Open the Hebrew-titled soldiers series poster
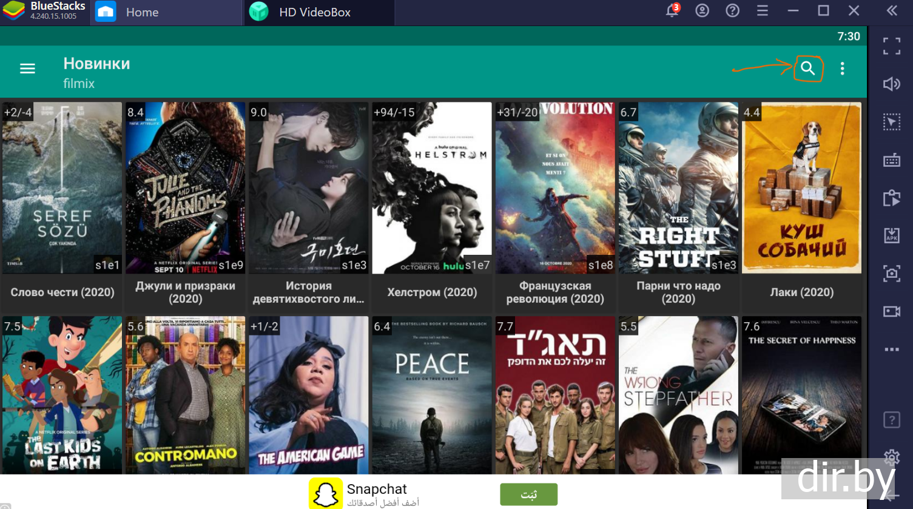Viewport: 913px width, 509px height. [x=555, y=395]
